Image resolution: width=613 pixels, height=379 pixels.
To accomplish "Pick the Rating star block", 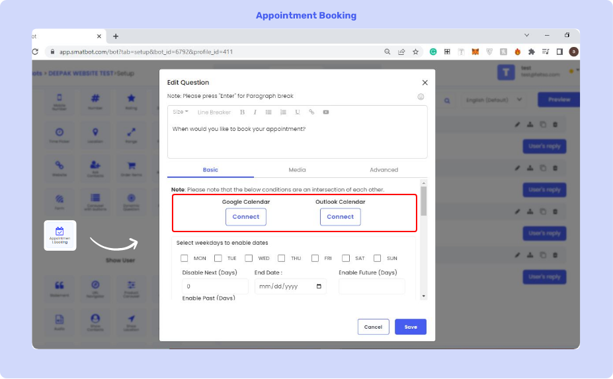I will point(132,102).
